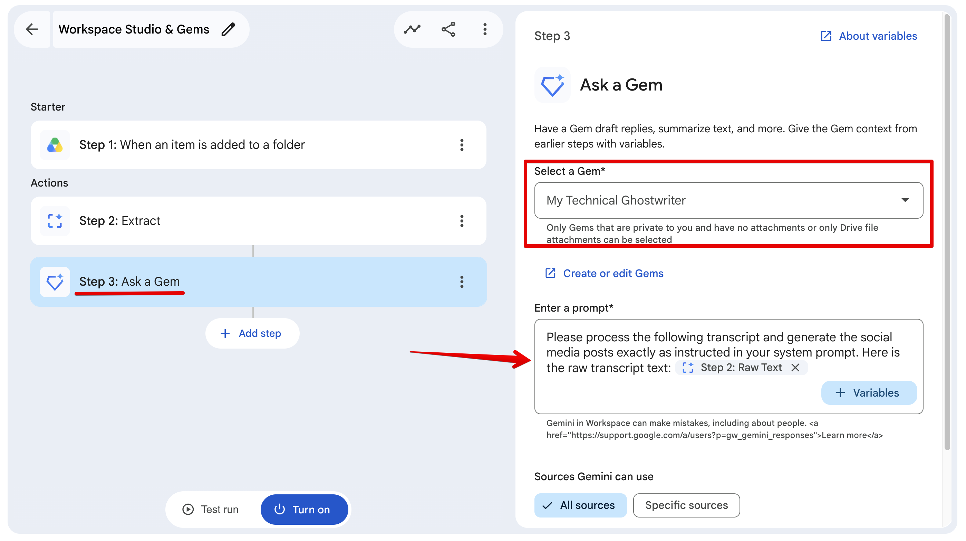Open Step 1 options menu
The image size is (966, 541).
[x=462, y=145]
